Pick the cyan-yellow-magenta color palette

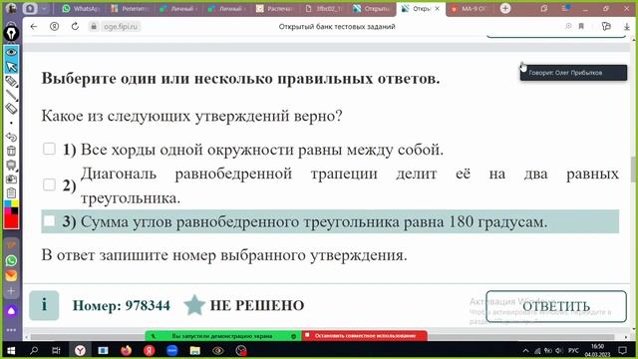pos(11,207)
